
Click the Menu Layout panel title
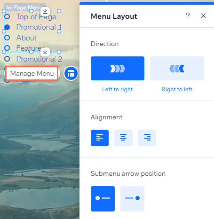coord(114,16)
